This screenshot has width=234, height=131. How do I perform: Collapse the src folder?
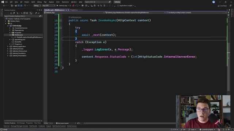(6, 23)
